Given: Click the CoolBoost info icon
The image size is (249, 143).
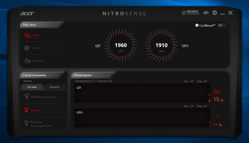Looking at the screenshot, I should click(x=197, y=25).
